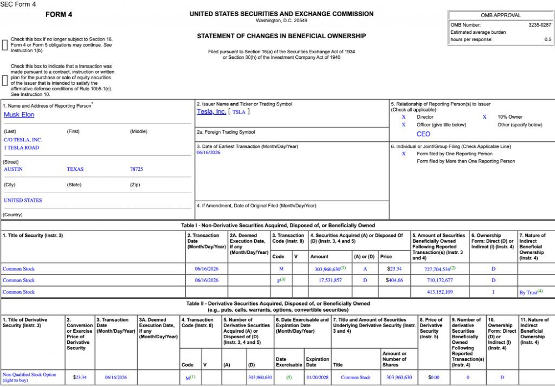Check the Rule 10b5-1(c) plan checkbox
The width and height of the screenshot is (555, 387).
tap(5, 80)
